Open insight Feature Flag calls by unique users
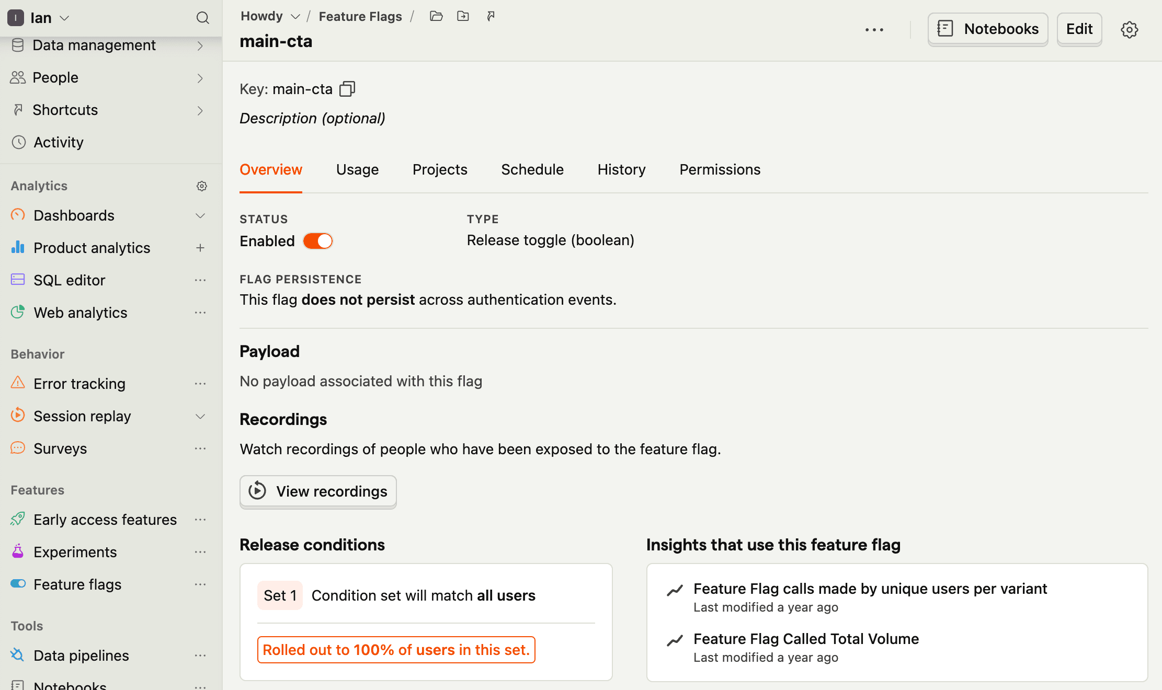Viewport: 1162px width, 690px height. click(870, 589)
